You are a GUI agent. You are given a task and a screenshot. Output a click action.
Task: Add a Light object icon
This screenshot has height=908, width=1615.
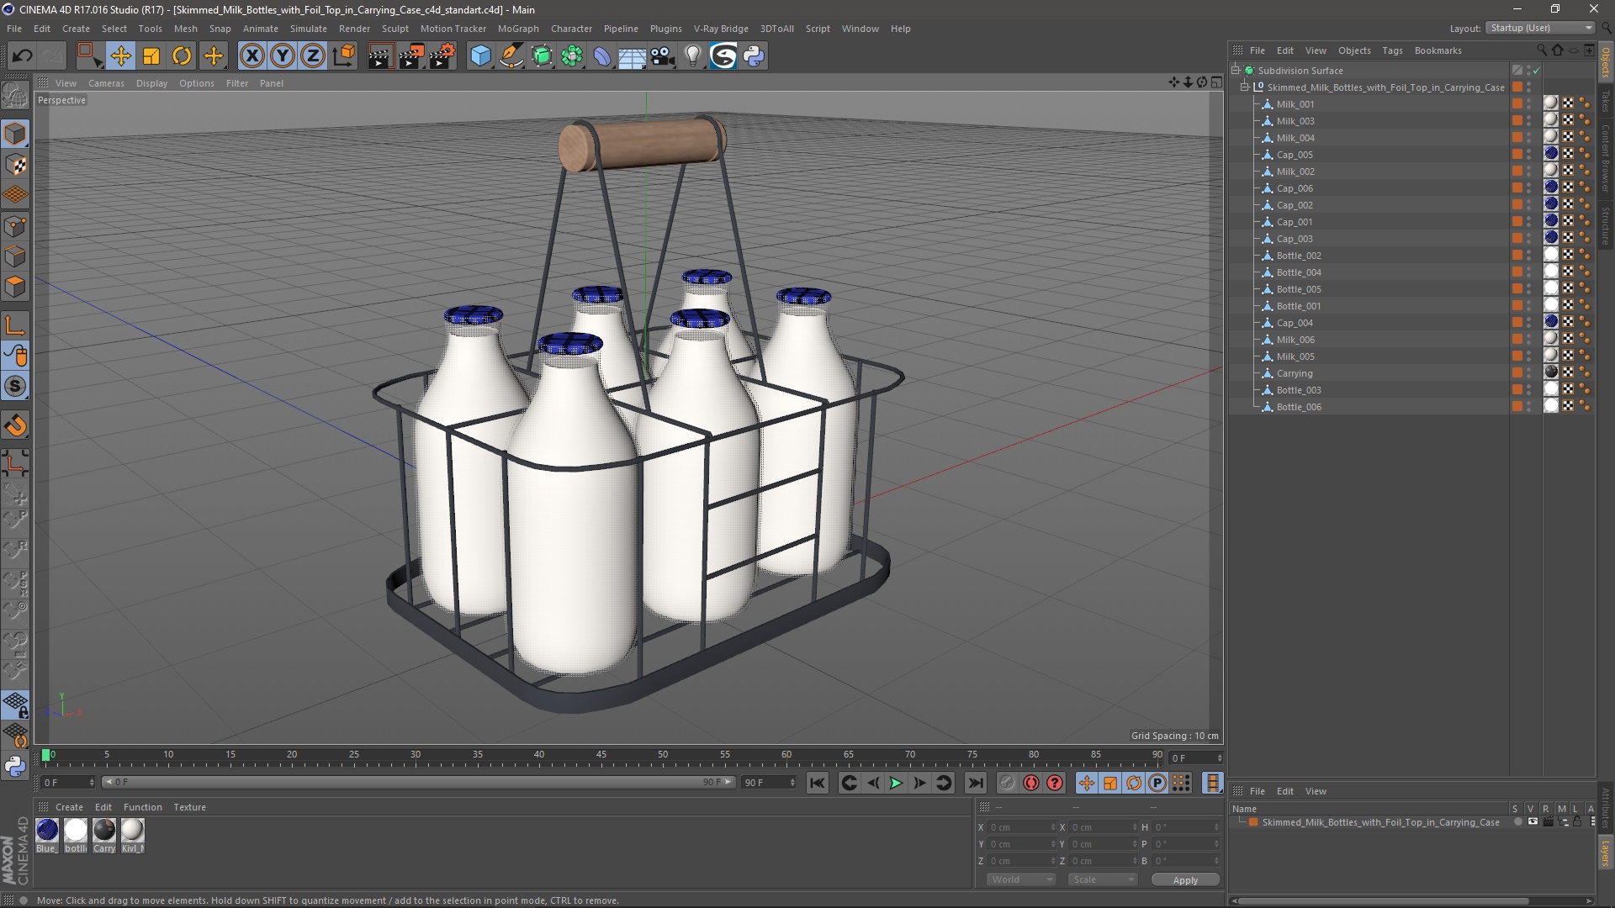coord(692,56)
